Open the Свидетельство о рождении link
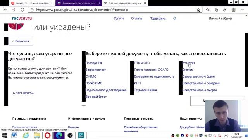 (x=201, y=83)
